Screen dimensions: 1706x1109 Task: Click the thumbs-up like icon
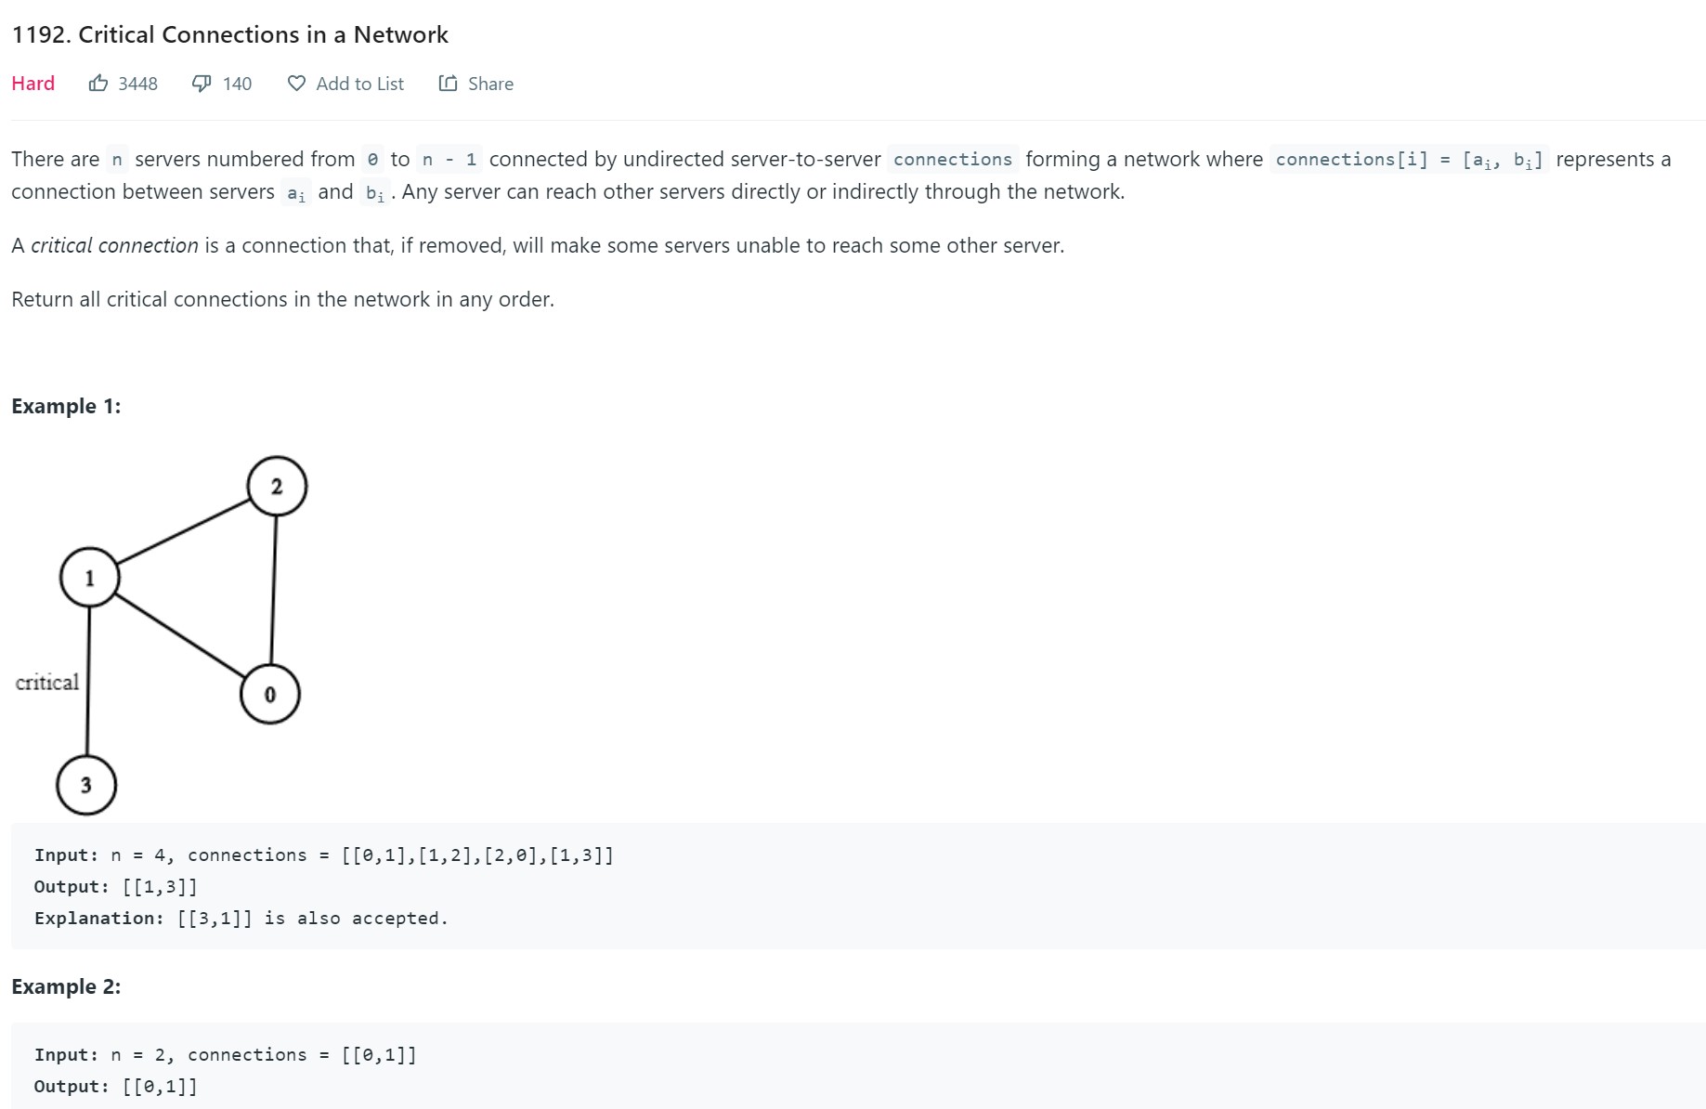[98, 84]
